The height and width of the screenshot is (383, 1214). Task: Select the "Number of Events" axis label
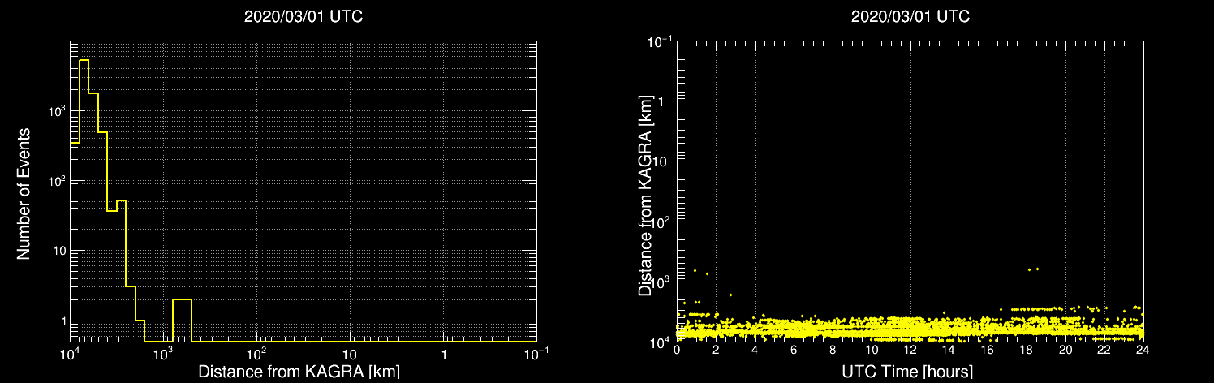click(24, 192)
